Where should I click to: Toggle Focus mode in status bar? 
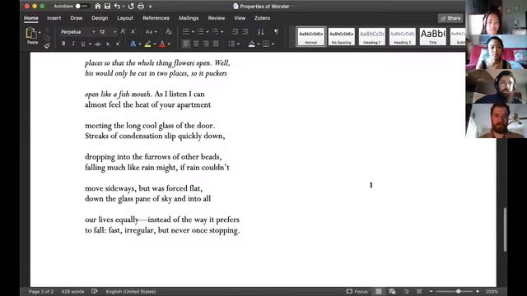pos(357,291)
